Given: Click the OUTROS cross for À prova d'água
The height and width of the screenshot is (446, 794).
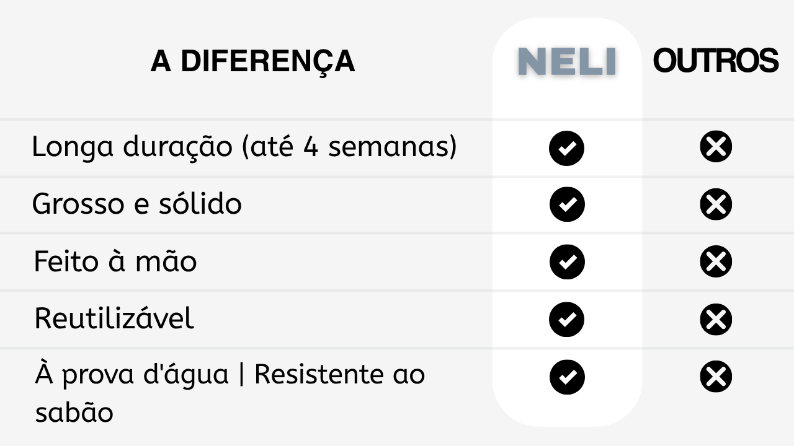Looking at the screenshot, I should tap(716, 377).
